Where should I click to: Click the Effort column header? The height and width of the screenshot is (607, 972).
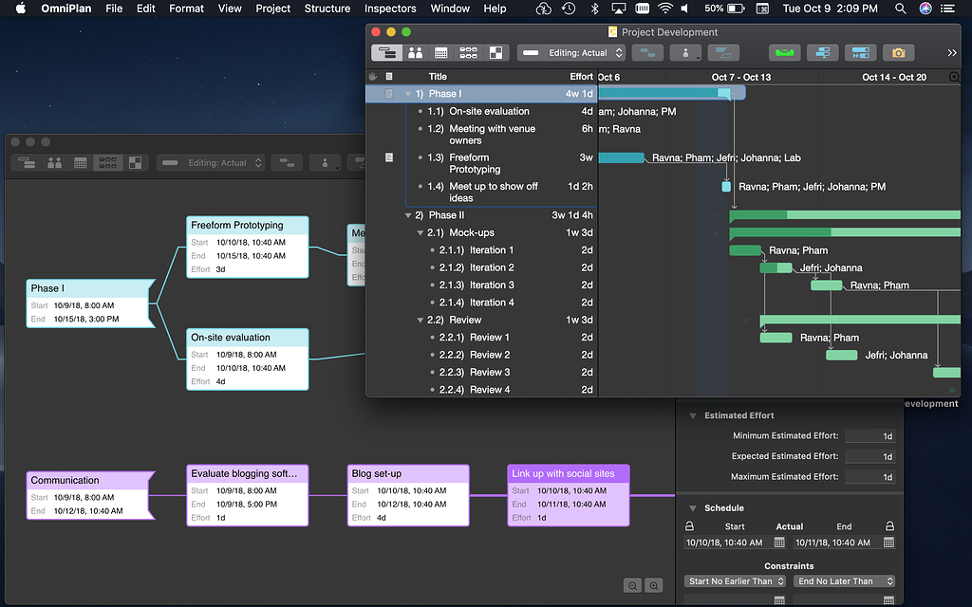tap(582, 76)
